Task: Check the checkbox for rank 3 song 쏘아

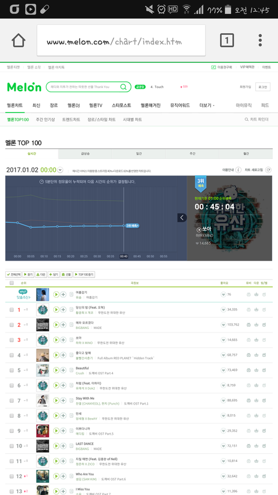Action: tap(12, 340)
